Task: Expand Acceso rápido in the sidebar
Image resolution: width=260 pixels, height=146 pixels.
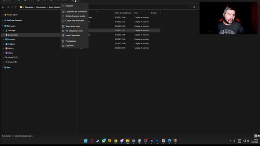Action: click(2, 15)
